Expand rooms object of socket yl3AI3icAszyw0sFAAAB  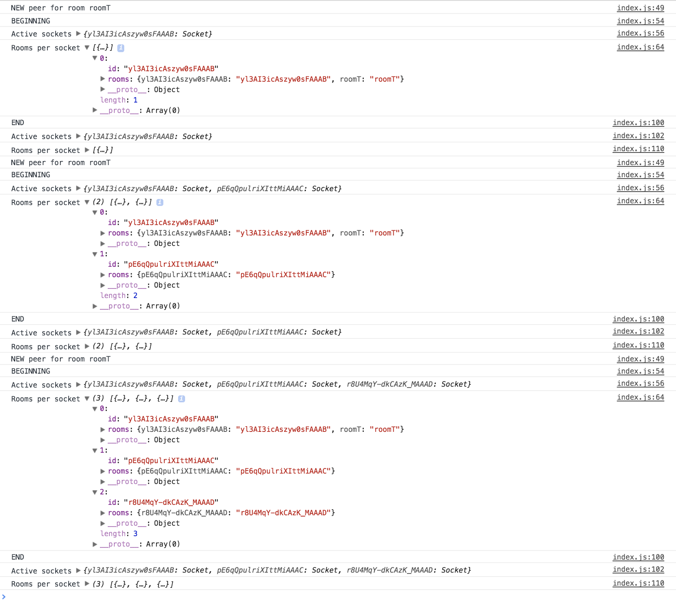pyautogui.click(x=103, y=79)
